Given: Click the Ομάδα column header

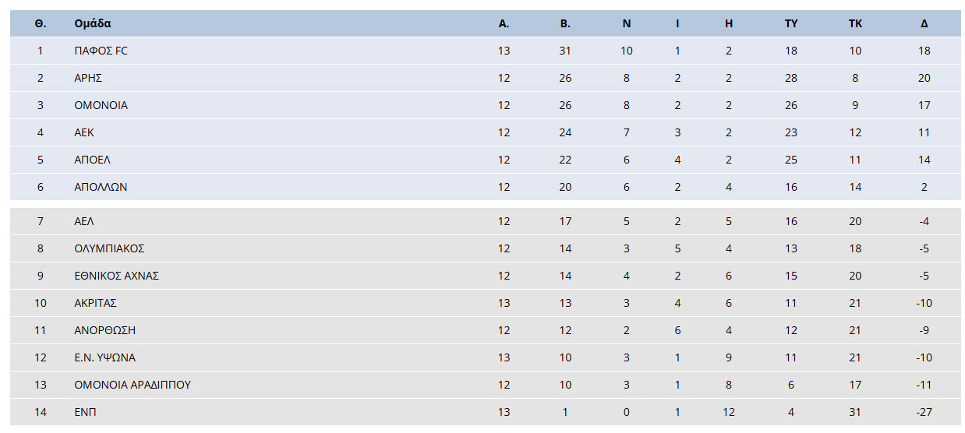Looking at the screenshot, I should pyautogui.click(x=92, y=23).
